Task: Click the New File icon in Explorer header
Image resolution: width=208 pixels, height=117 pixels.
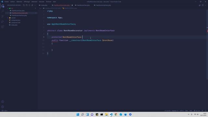Action: (24, 5)
